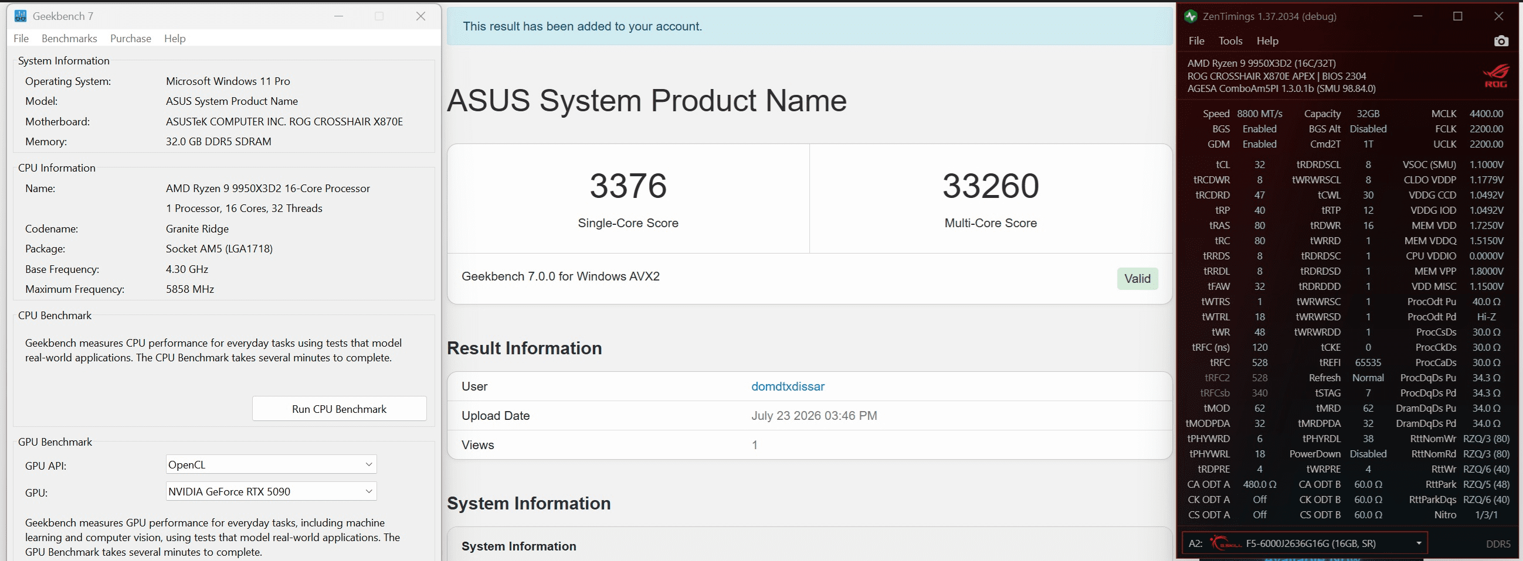Viewport: 1523px width, 561px height.
Task: Click the upload date July 23 2026 03:46 PM
Action: 814,416
